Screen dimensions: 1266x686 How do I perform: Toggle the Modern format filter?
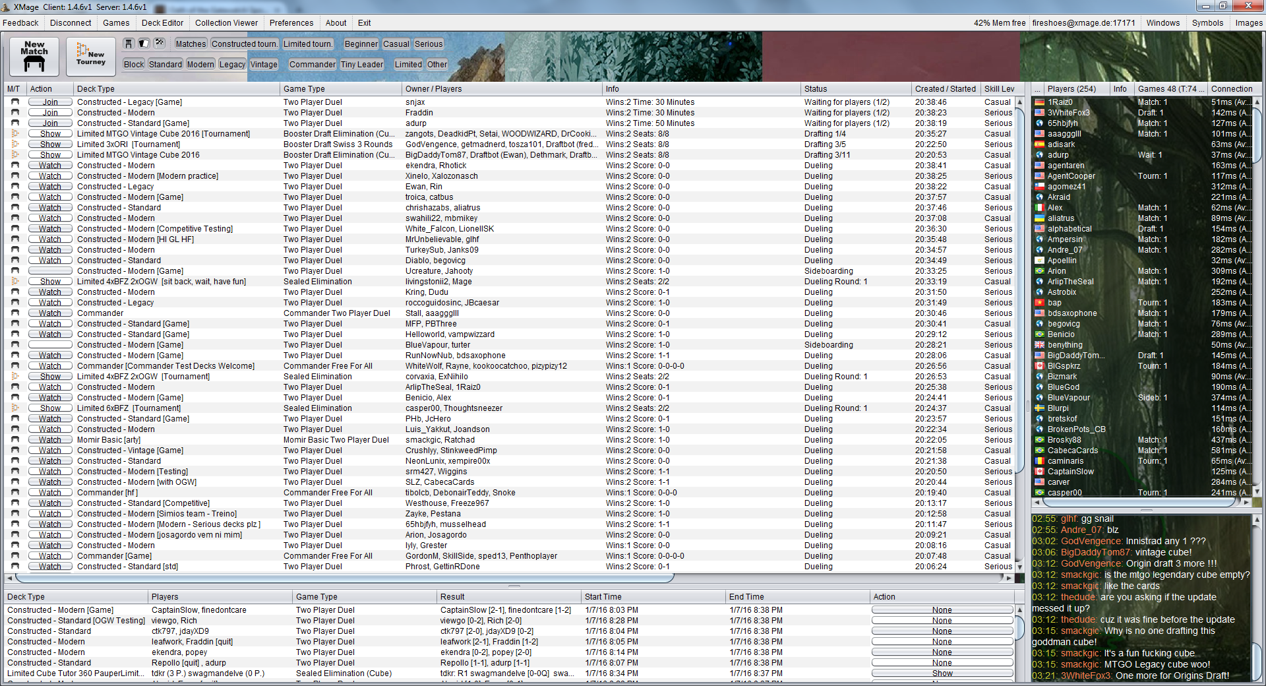[x=200, y=65]
